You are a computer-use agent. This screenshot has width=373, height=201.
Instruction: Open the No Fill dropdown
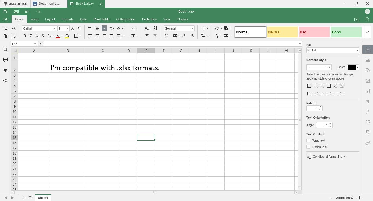pos(333,50)
